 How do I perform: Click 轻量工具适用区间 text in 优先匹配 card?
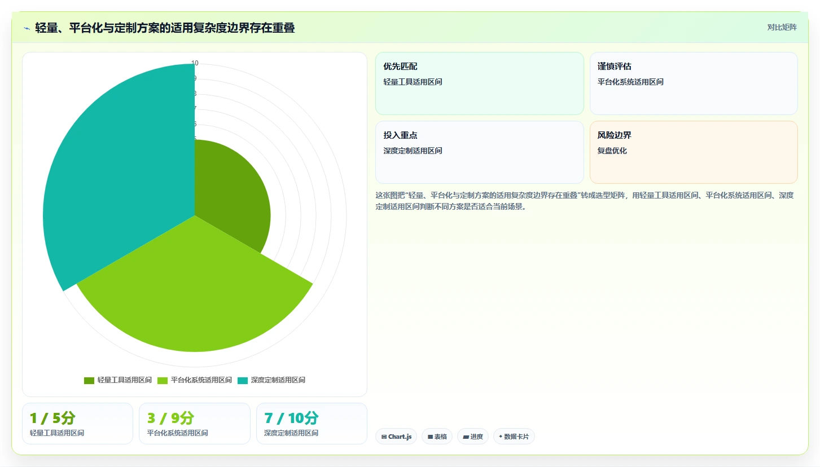coord(413,82)
